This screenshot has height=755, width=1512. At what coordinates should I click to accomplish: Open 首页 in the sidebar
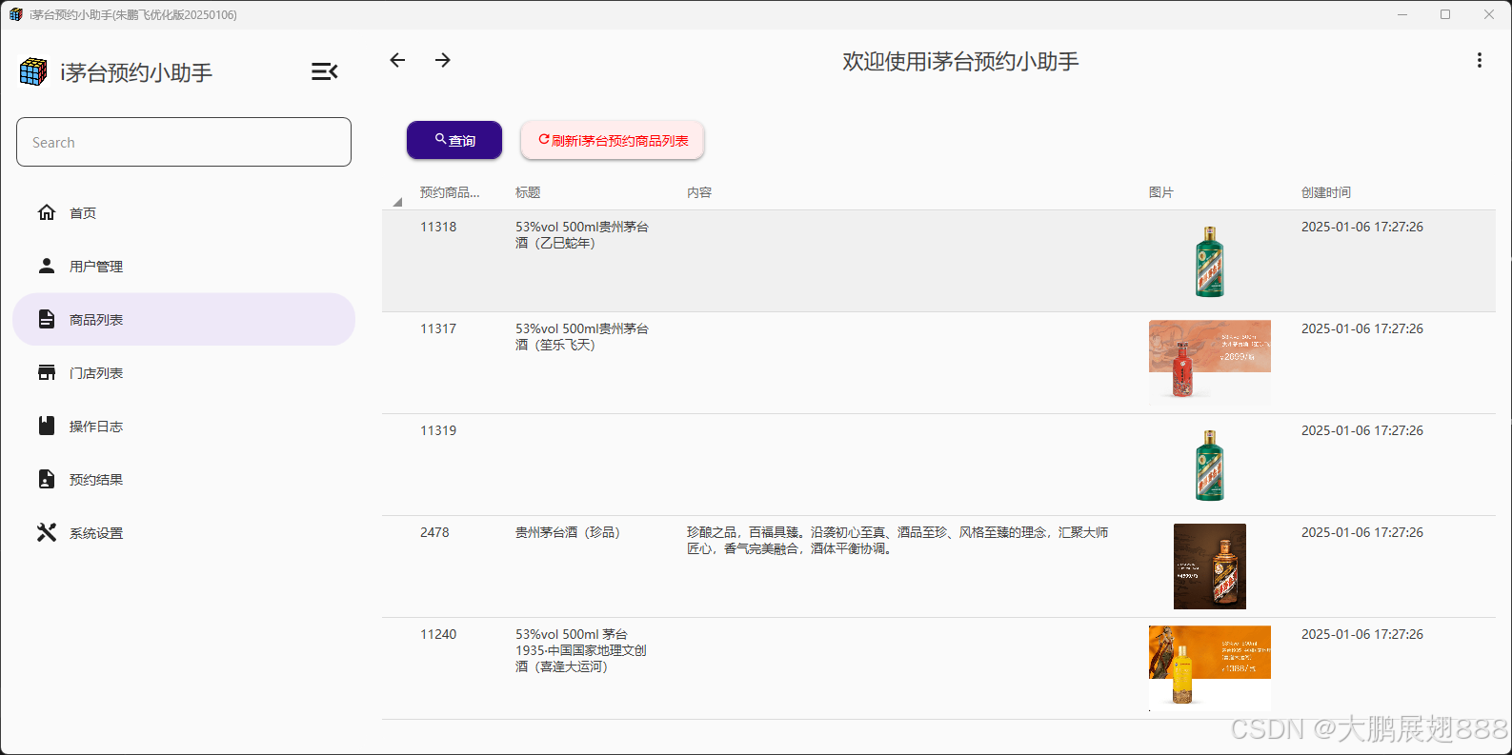184,212
